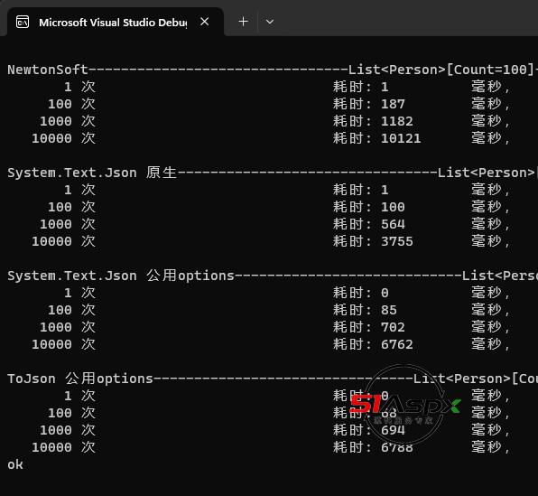The image size is (538, 496).
Task: Click the console icon on the tab
Action: (x=23, y=22)
